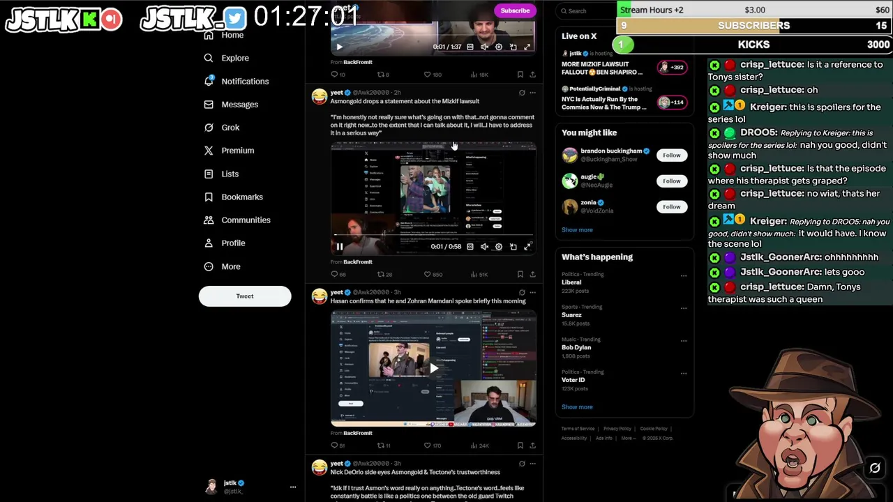Like the Asmongold Mizkif lawsuit tweet

click(x=433, y=274)
